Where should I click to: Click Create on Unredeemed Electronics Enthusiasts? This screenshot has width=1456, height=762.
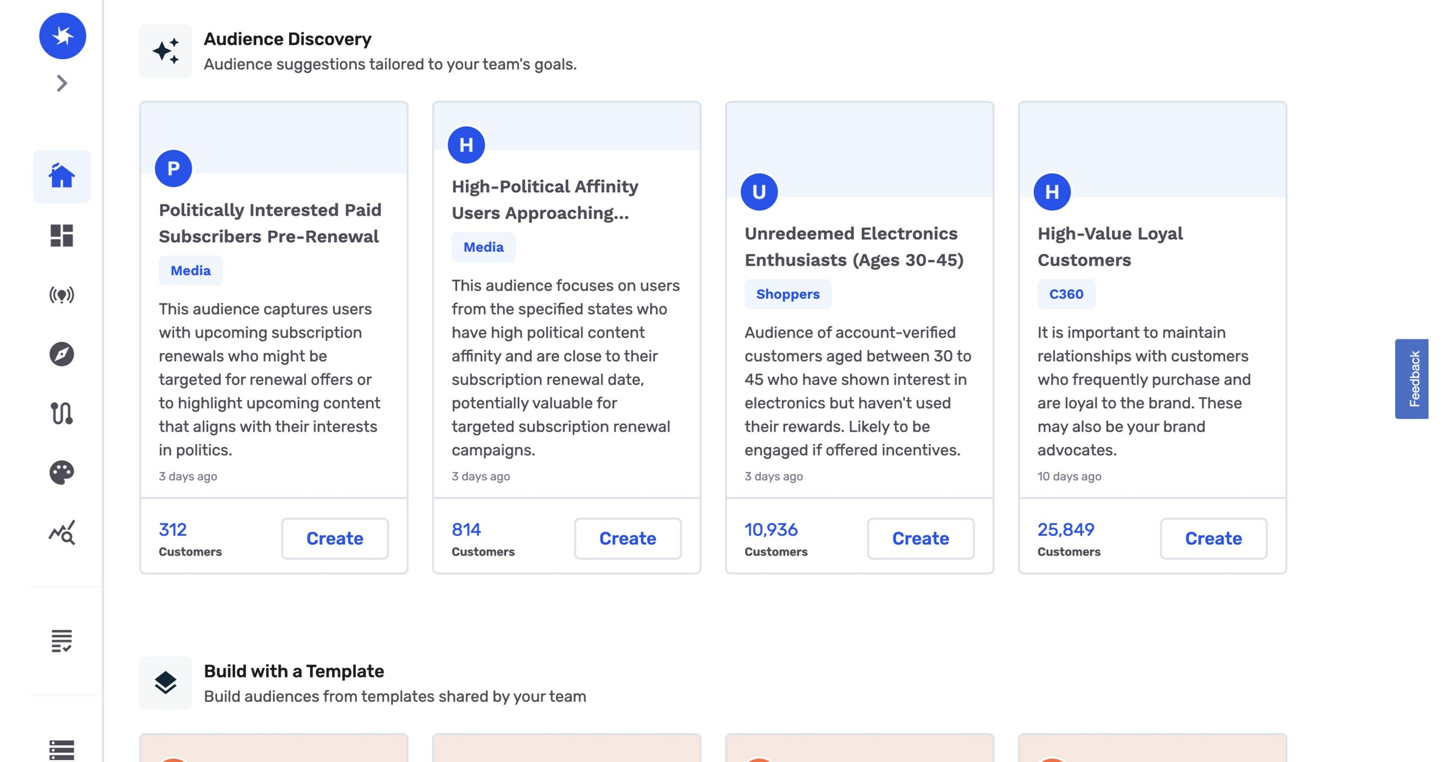[921, 538]
